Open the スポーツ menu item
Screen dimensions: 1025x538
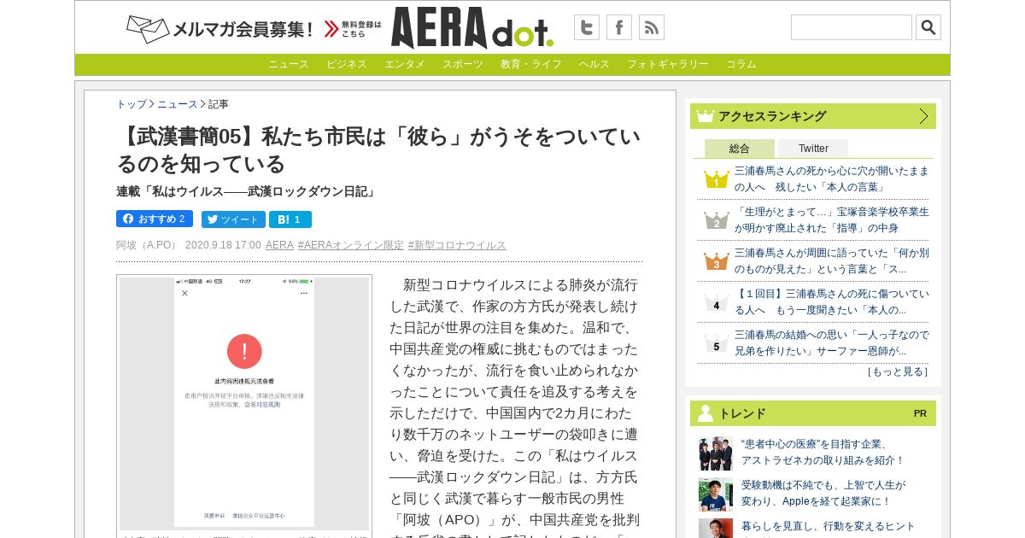(x=463, y=65)
